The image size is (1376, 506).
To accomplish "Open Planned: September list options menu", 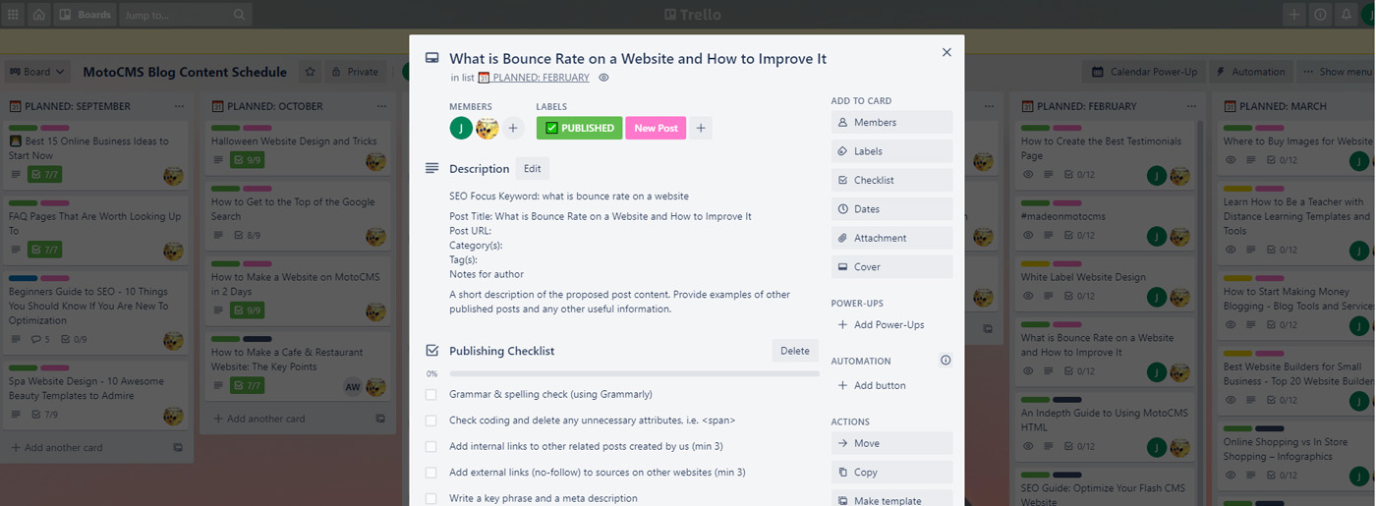I will tap(178, 106).
